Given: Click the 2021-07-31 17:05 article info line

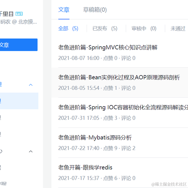Looking at the screenshot, I should click(97, 118).
